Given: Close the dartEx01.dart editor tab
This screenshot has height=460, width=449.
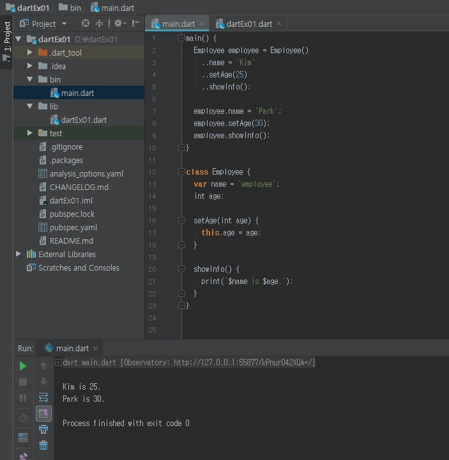Looking at the screenshot, I should [x=279, y=23].
